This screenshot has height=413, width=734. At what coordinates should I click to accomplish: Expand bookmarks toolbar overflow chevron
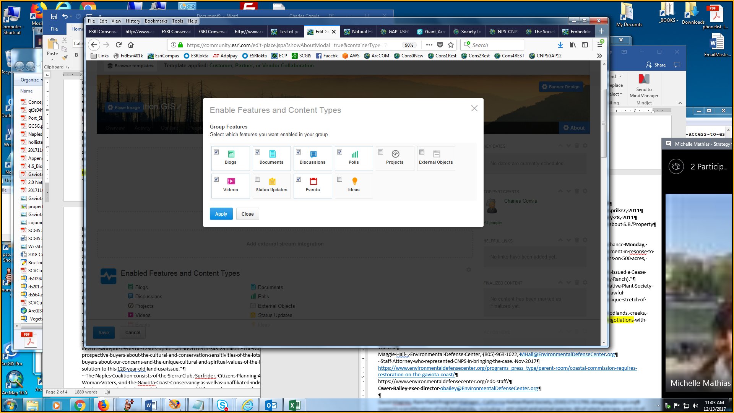(599, 56)
